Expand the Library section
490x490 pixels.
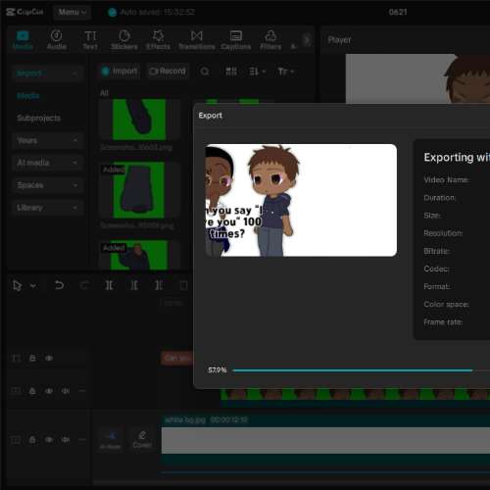(47, 208)
